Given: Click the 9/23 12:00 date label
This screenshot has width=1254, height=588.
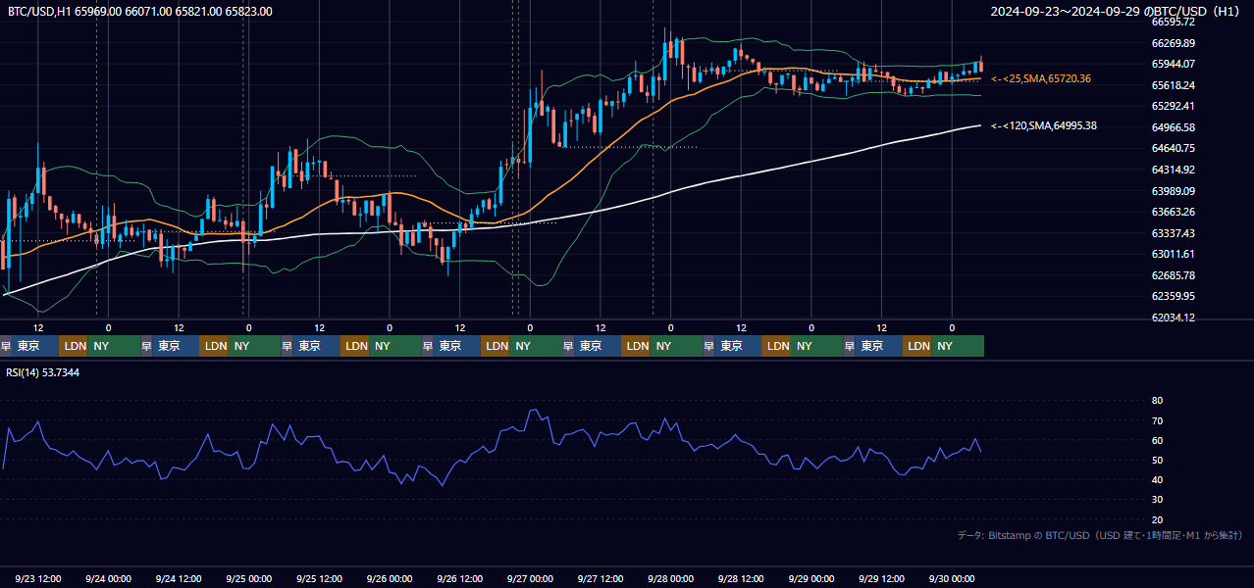Looking at the screenshot, I should [x=38, y=578].
